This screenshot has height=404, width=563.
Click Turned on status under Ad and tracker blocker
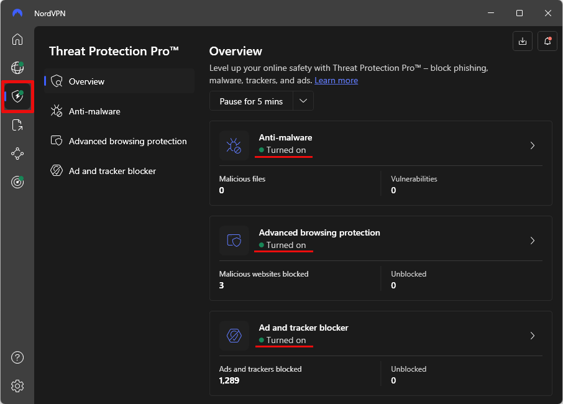(x=283, y=340)
